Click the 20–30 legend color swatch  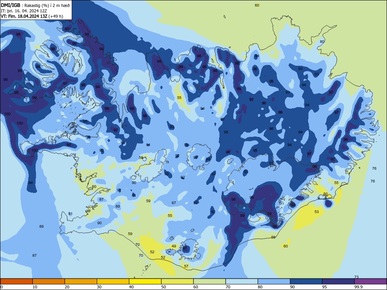(x=81, y=281)
